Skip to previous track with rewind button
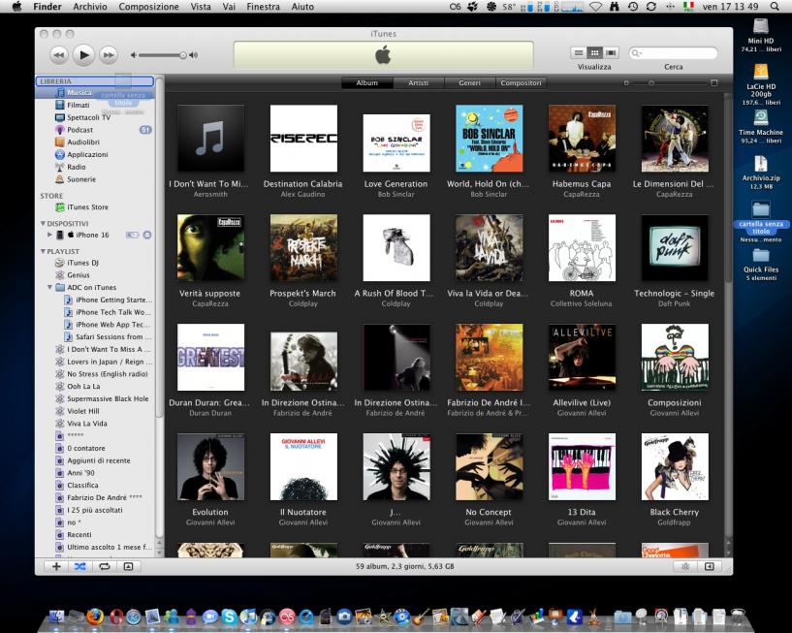The width and height of the screenshot is (792, 633). [x=58, y=54]
